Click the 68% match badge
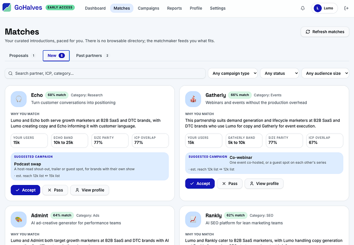 point(57,95)
